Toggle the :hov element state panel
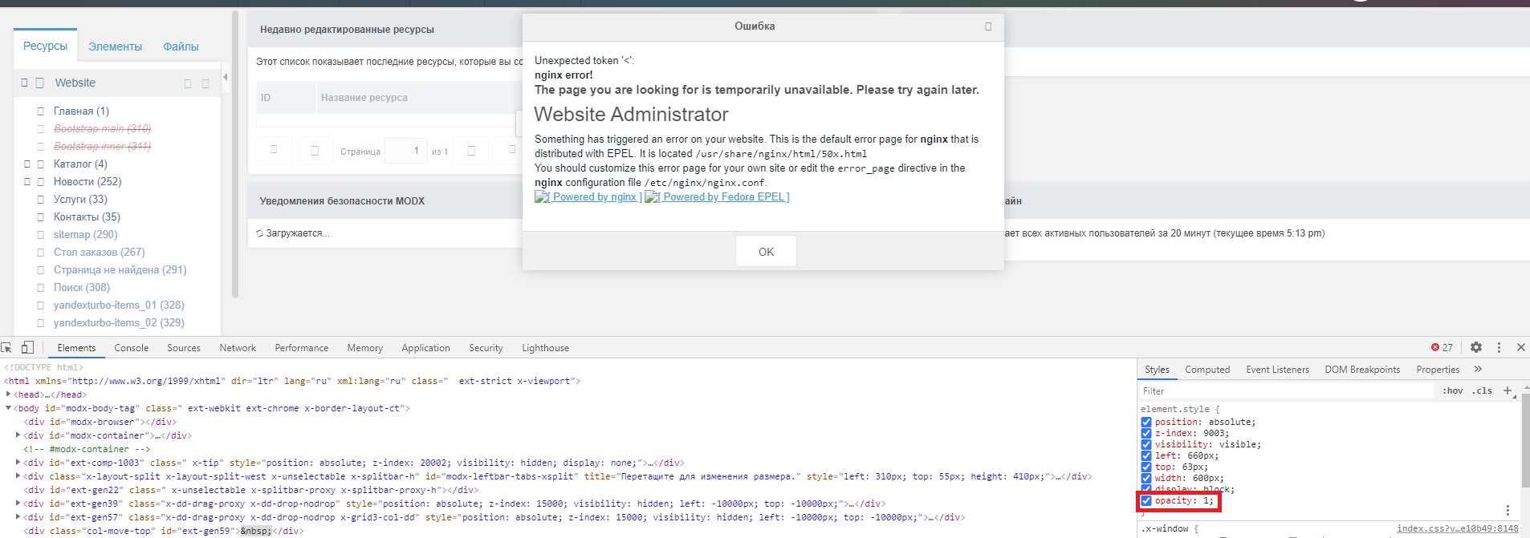The width and height of the screenshot is (1530, 538). 1452,391
